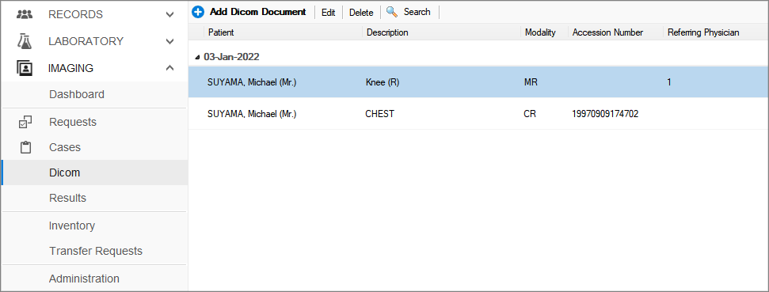Open the Cases page
The height and width of the screenshot is (292, 769).
coord(65,147)
